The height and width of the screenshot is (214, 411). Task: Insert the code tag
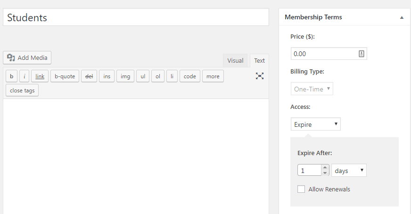(x=190, y=76)
